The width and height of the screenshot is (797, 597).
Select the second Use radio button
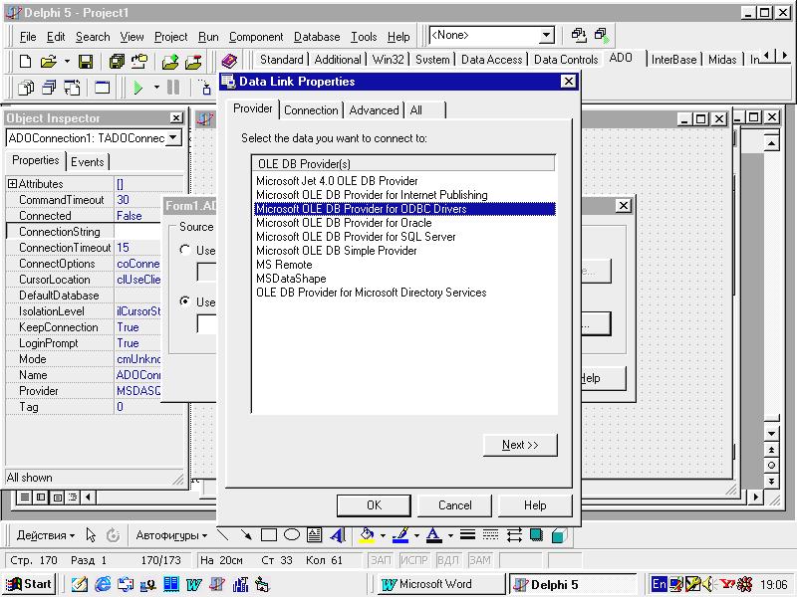185,301
